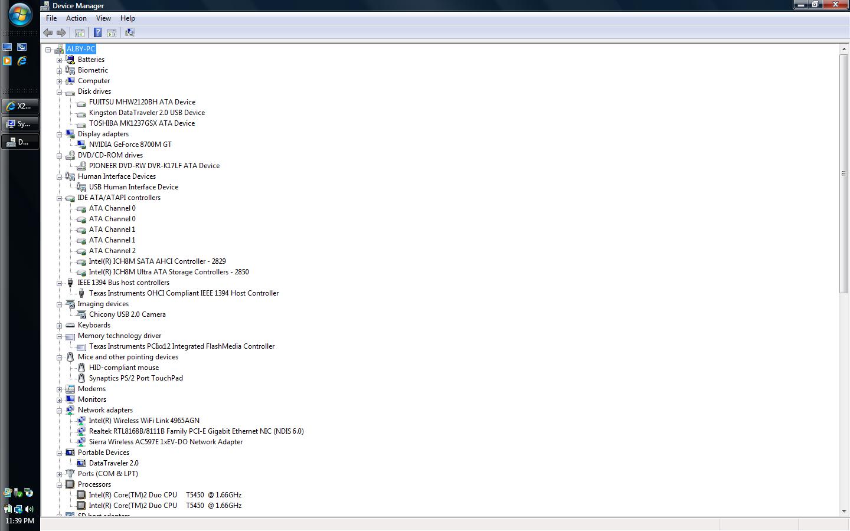Select ATA Channel 2
Viewport: 850px width, 531px height.
click(x=112, y=251)
